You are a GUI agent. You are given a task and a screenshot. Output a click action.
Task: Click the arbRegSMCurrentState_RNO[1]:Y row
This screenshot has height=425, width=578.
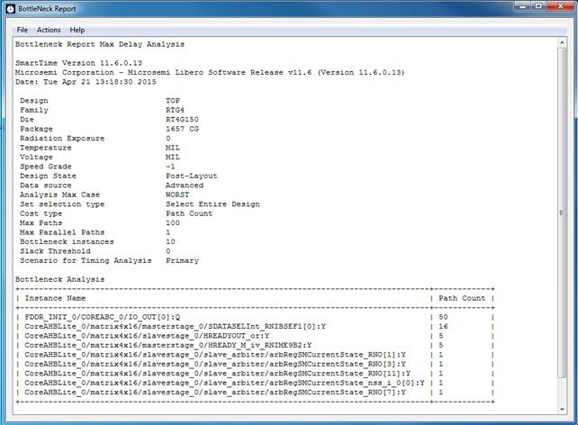(255, 355)
